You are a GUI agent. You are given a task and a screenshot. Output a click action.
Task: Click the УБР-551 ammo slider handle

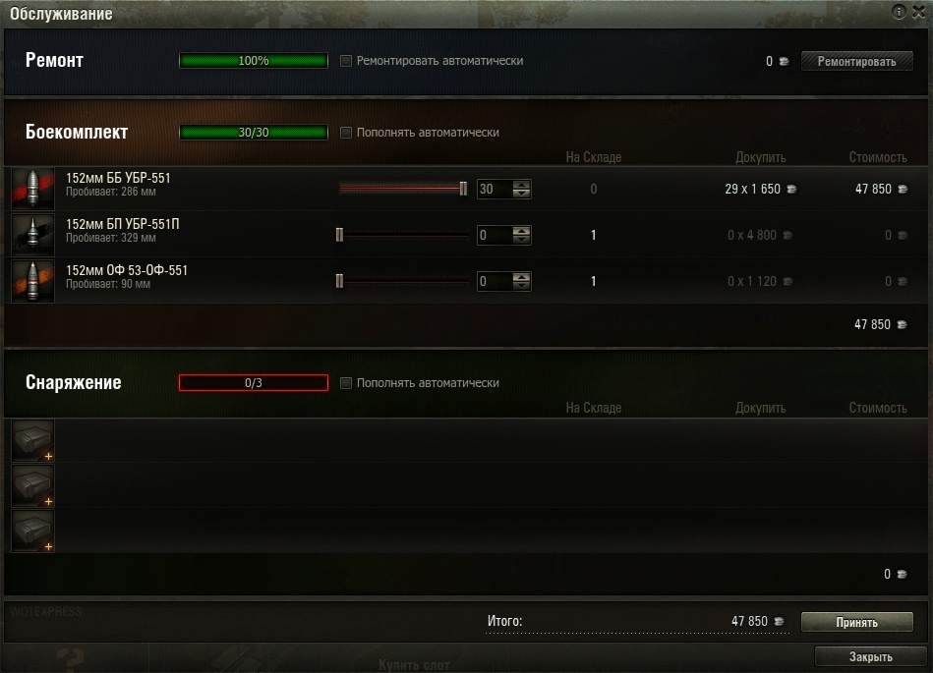(463, 189)
